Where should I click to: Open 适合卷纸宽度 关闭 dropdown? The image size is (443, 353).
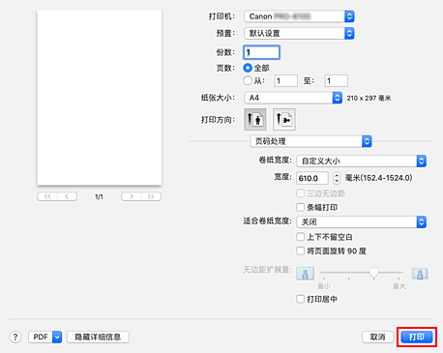click(362, 221)
